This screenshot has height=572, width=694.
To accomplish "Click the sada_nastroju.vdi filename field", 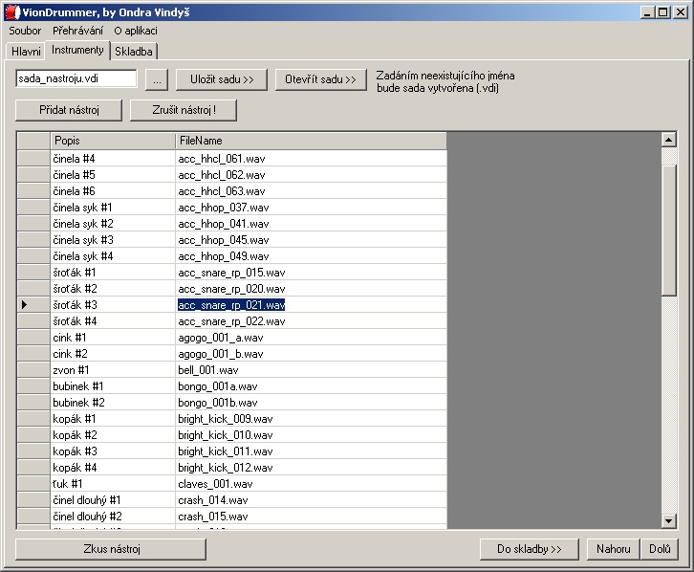I will [76, 79].
